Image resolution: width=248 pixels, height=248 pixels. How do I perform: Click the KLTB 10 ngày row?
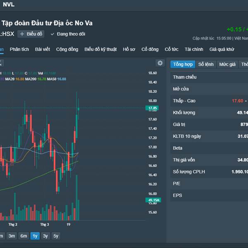[209, 136]
